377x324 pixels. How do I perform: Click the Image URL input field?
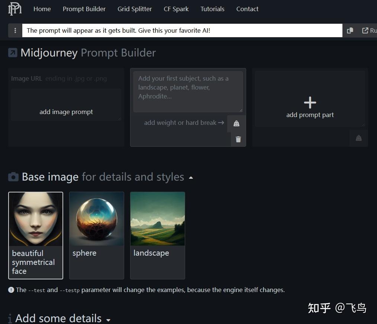(x=66, y=79)
